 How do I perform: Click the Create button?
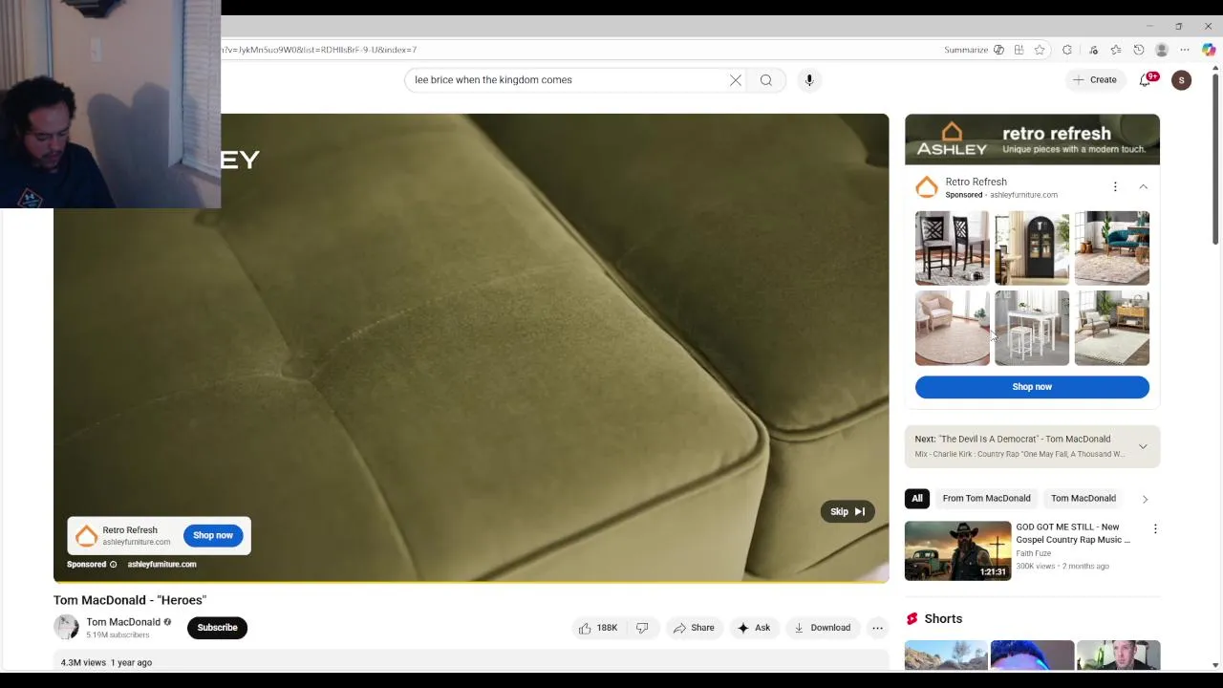[x=1095, y=80]
